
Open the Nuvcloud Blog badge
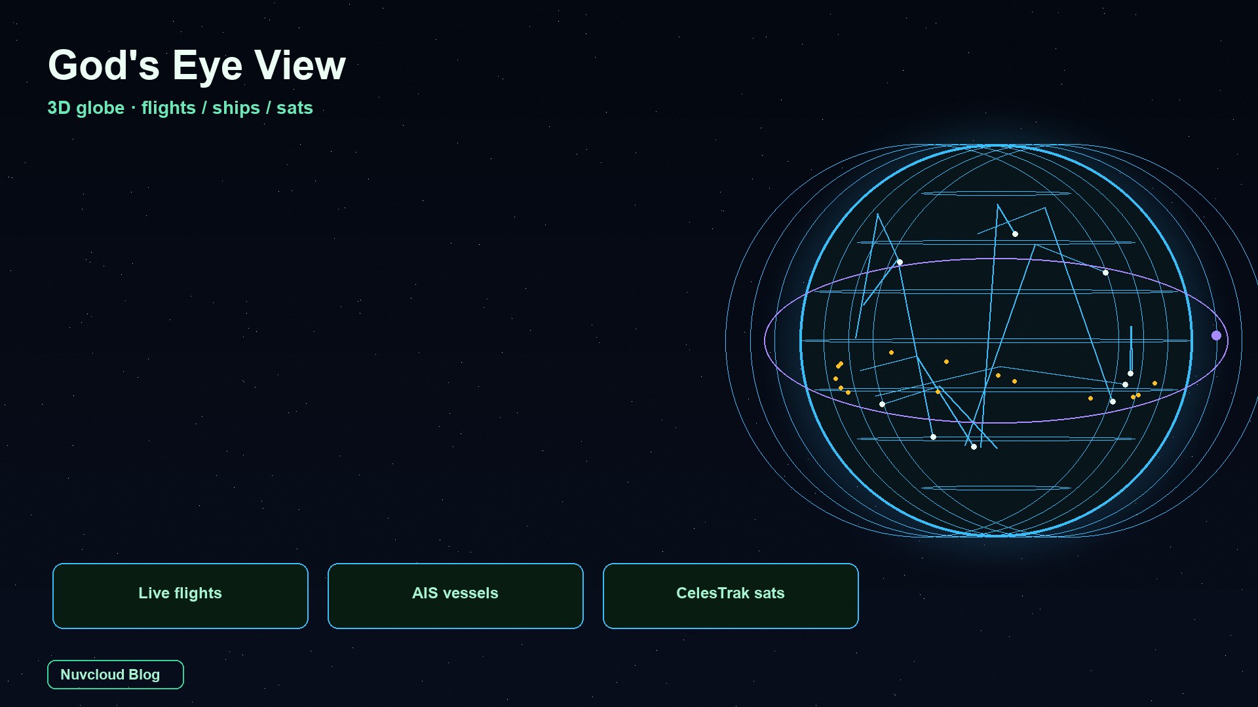(x=115, y=674)
